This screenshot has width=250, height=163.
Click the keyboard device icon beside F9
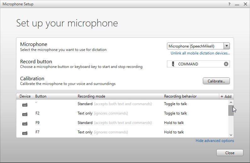(25, 124)
